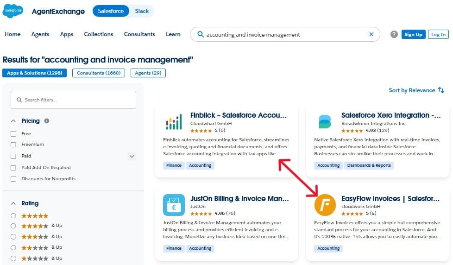
Task: Expand the Paid options chevron
Action: 132,156
